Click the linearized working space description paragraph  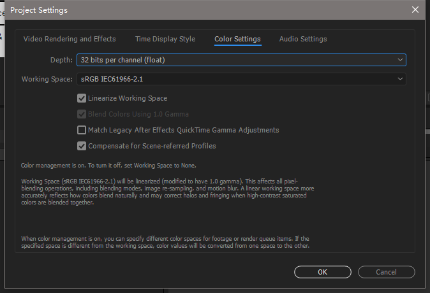coord(168,193)
